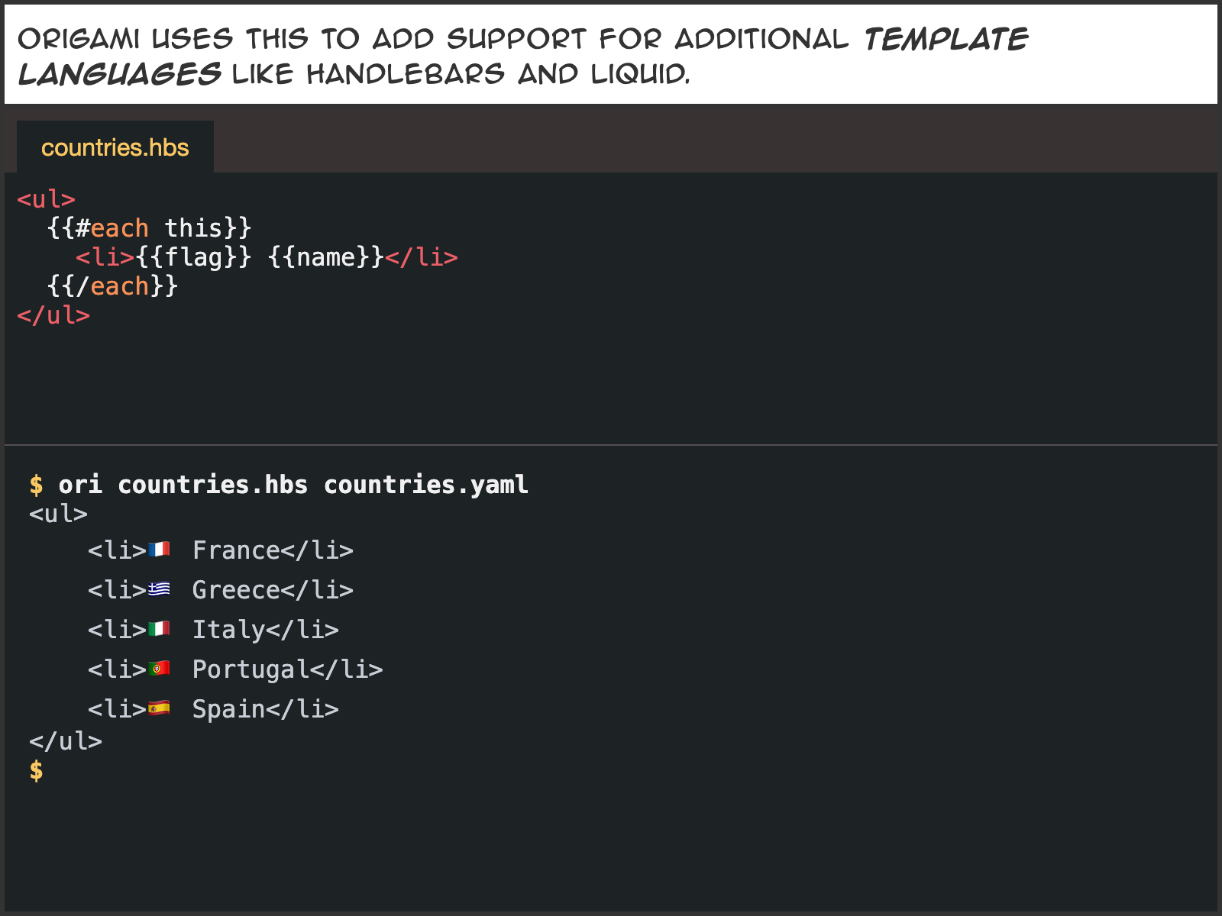The width and height of the screenshot is (1222, 916).
Task: Click the Italy flag emoji
Action: click(x=159, y=629)
